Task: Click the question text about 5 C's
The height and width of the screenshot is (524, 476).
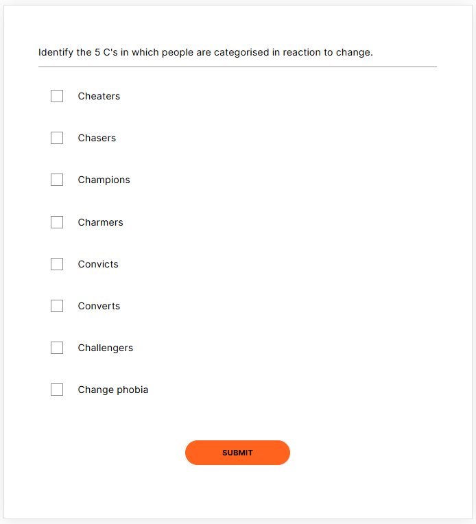Action: pos(205,52)
